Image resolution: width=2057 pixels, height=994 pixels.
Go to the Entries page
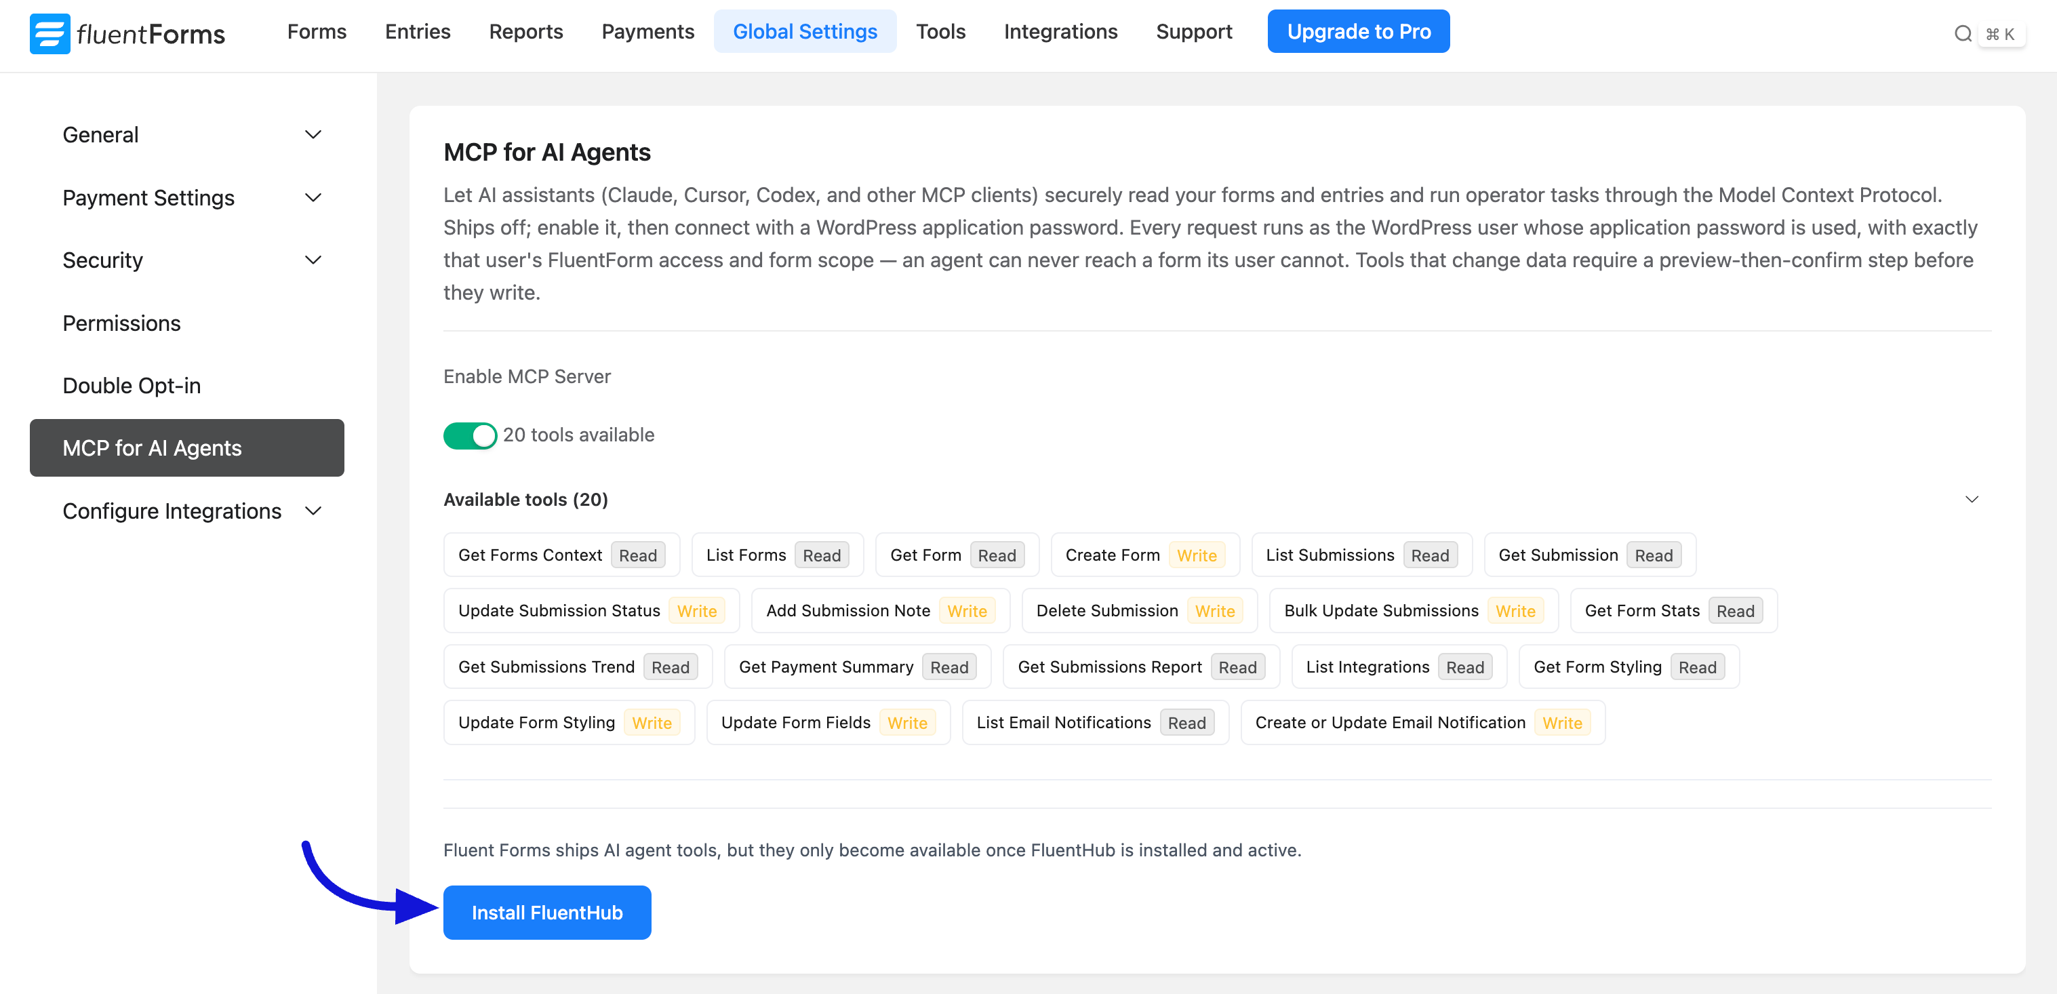tap(418, 31)
